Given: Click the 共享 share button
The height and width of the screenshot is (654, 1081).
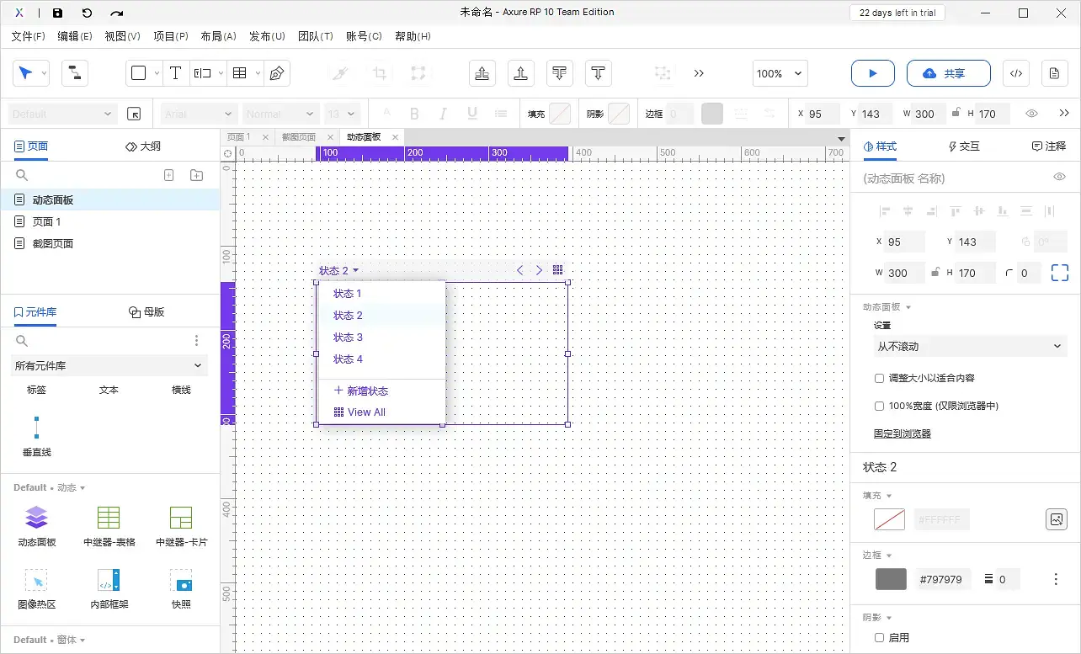Looking at the screenshot, I should pyautogui.click(x=944, y=73).
